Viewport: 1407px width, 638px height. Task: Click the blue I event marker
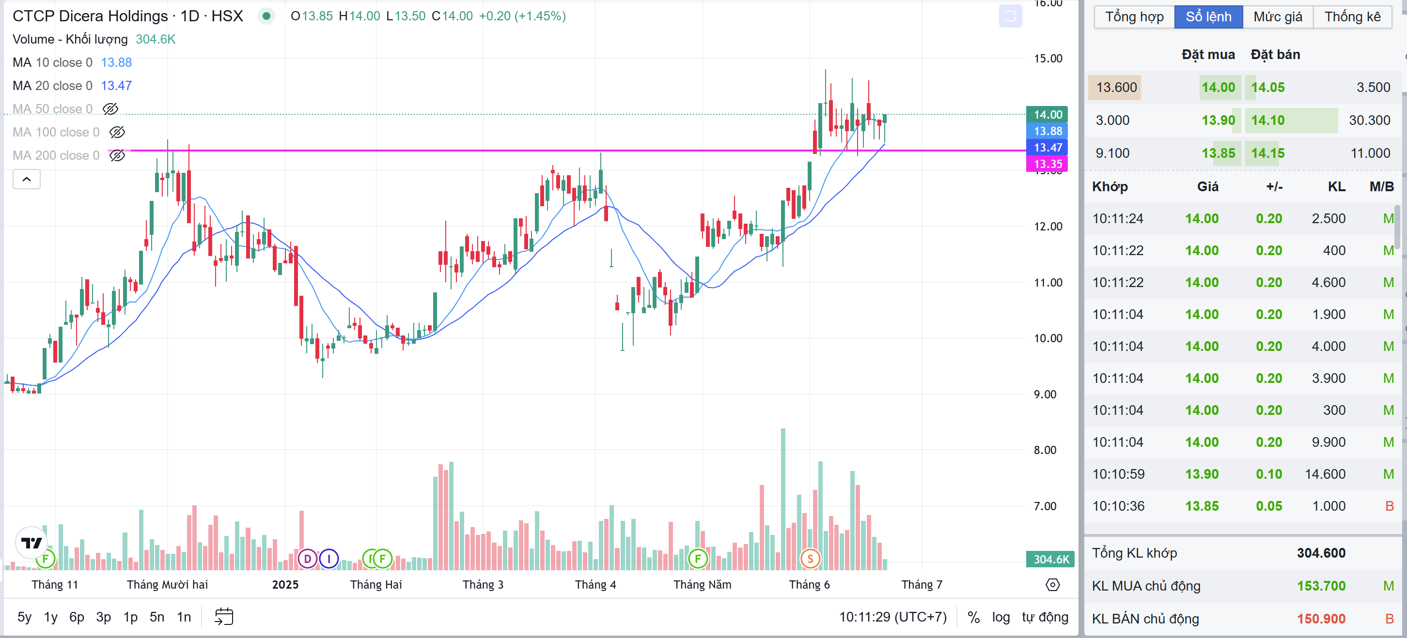(329, 558)
